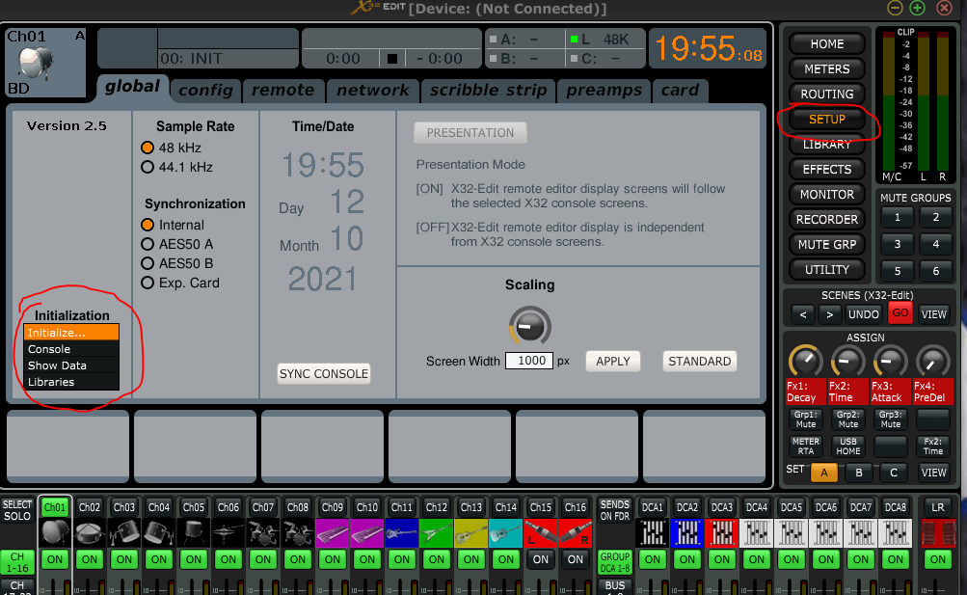Click the Ch11 blue bass guitar icon
The image size is (967, 595).
(x=401, y=532)
